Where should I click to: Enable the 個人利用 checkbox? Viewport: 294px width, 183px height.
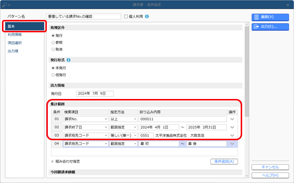tap(126, 16)
